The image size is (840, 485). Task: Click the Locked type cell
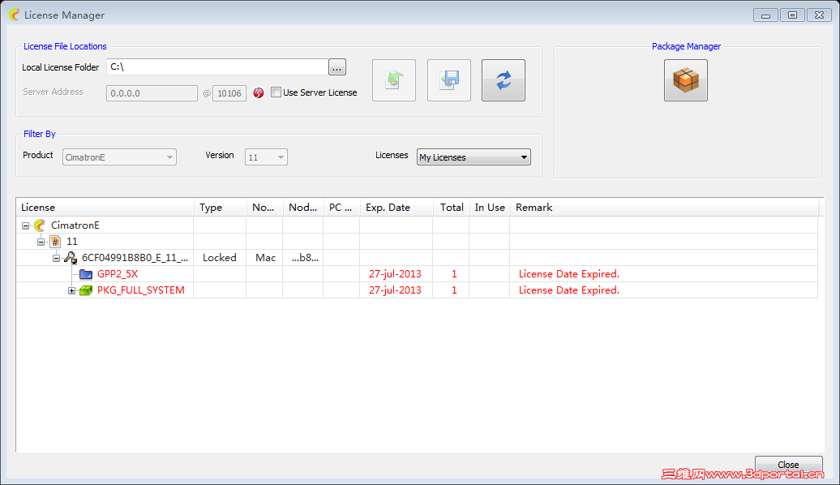click(x=220, y=258)
